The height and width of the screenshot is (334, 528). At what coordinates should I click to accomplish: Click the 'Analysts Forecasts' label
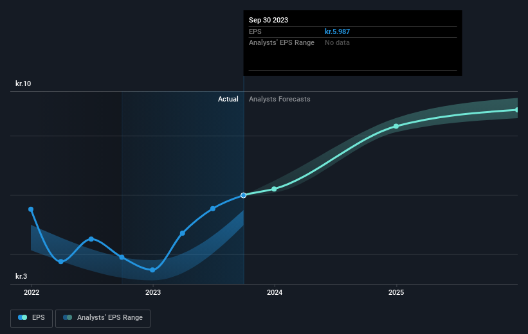tap(280, 99)
